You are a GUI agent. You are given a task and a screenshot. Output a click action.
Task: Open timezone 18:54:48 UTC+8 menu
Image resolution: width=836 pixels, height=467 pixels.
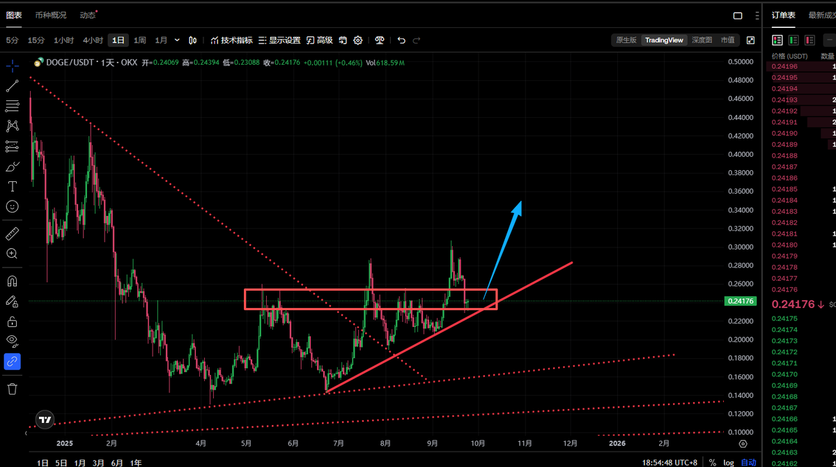coord(671,462)
